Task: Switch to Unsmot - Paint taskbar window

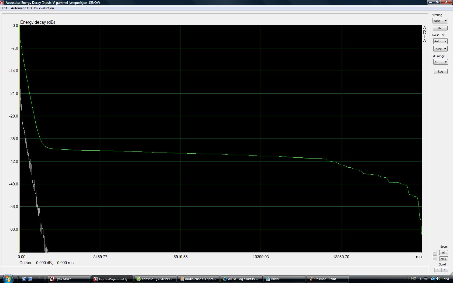Action: (328, 279)
